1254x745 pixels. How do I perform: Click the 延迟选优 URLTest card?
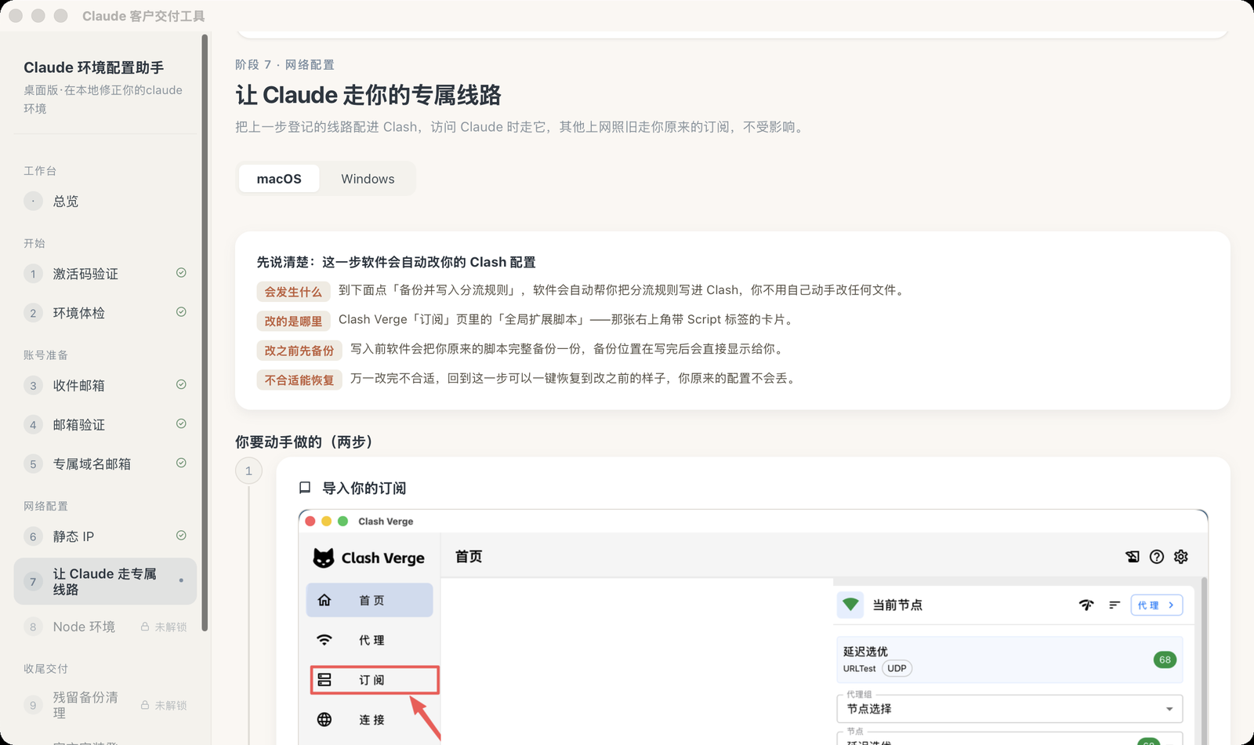tap(1009, 660)
